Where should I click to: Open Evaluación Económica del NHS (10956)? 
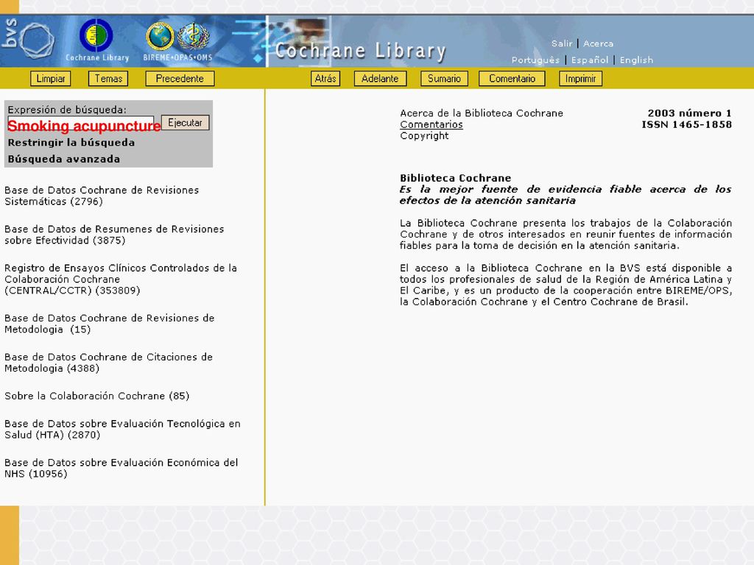click(x=121, y=468)
